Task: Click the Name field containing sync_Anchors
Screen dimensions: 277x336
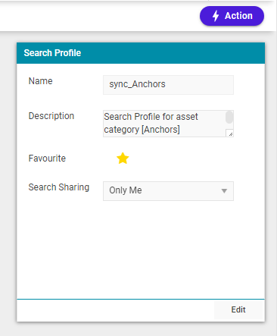Action: 168,85
